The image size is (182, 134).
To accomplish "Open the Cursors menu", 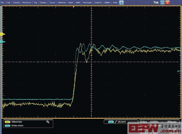I will [52, 3].
